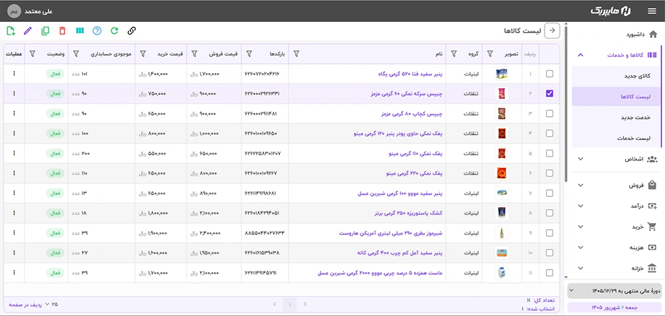The width and height of the screenshot is (665, 316).
Task: Open the filter icon for وضعیت column
Action: [x=32, y=54]
